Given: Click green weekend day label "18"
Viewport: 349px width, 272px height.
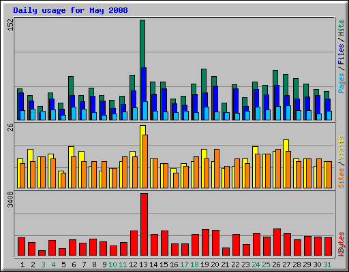Looking at the screenshot, I should coord(194,265).
